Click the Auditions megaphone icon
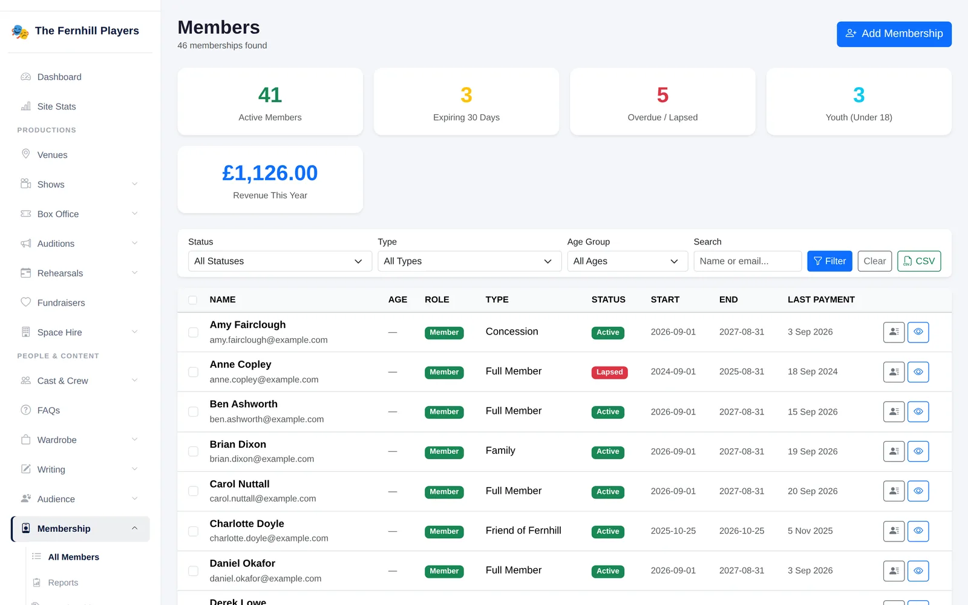 [x=26, y=243]
